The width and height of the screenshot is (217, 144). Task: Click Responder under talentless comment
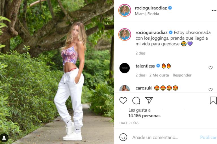pos(182,75)
